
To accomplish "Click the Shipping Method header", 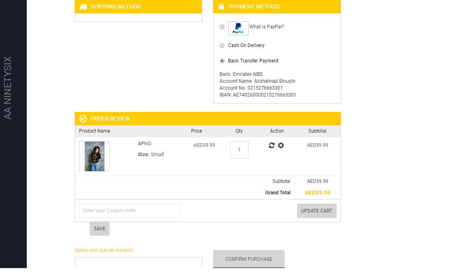I will [116, 6].
